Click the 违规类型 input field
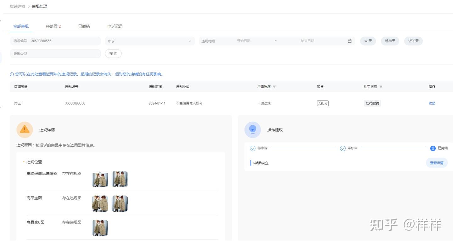 [55, 54]
